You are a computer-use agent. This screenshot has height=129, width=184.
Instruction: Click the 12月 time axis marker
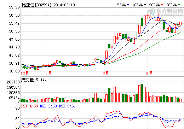pos(25,74)
